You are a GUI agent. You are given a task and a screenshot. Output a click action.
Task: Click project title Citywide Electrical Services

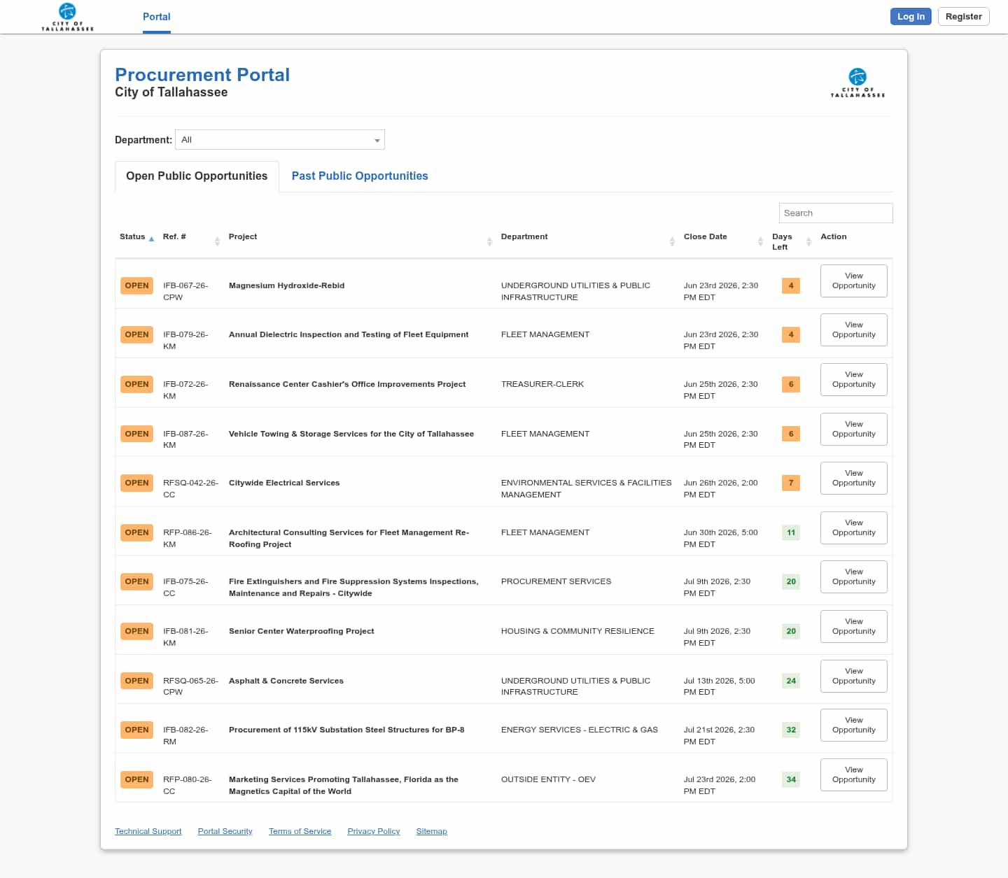284,483
